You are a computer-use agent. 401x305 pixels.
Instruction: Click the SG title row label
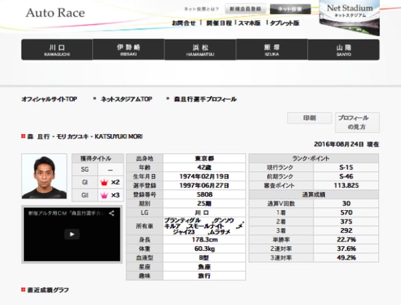85,170
